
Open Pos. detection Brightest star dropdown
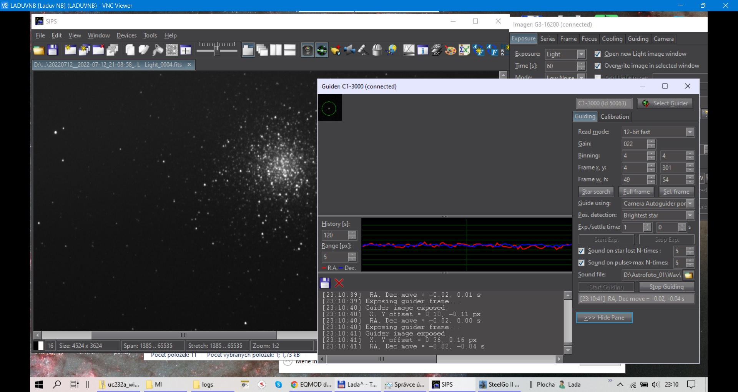[x=690, y=216]
